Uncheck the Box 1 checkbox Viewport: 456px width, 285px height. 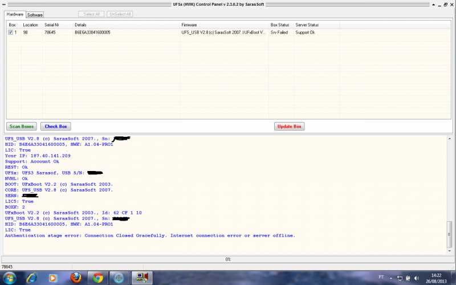(10, 32)
